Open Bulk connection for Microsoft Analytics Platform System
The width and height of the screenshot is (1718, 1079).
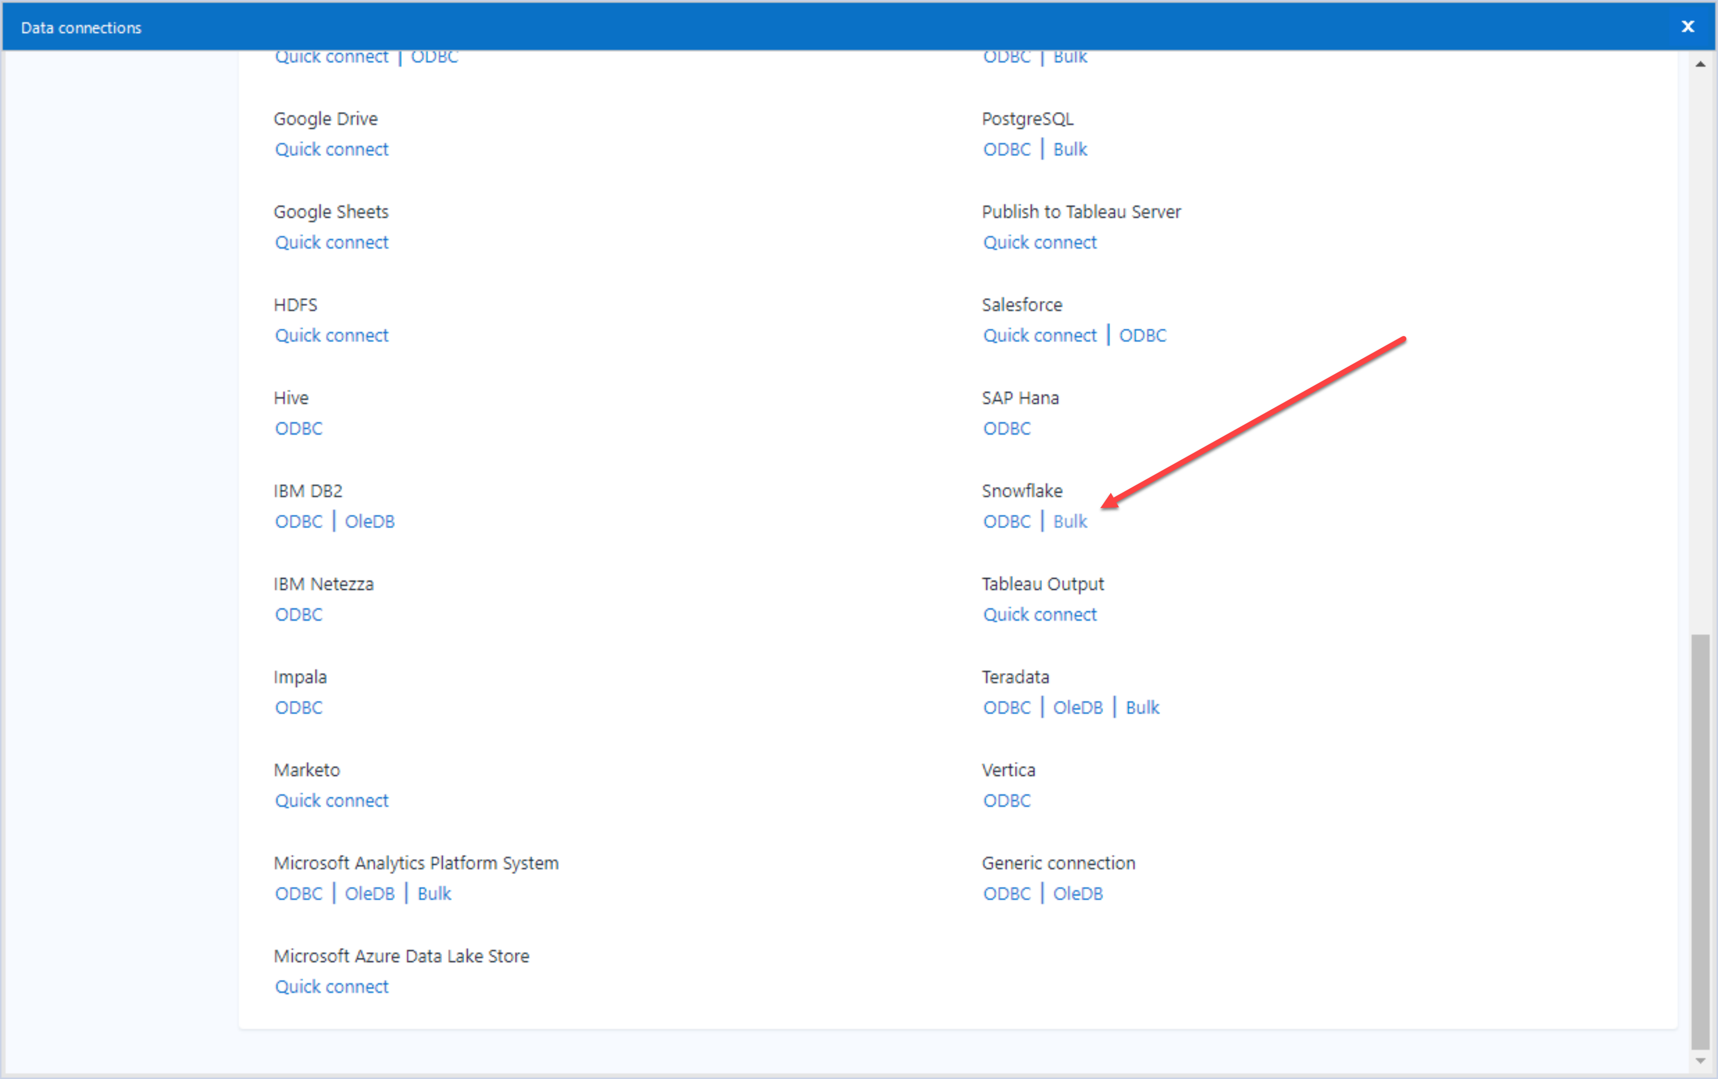434,893
